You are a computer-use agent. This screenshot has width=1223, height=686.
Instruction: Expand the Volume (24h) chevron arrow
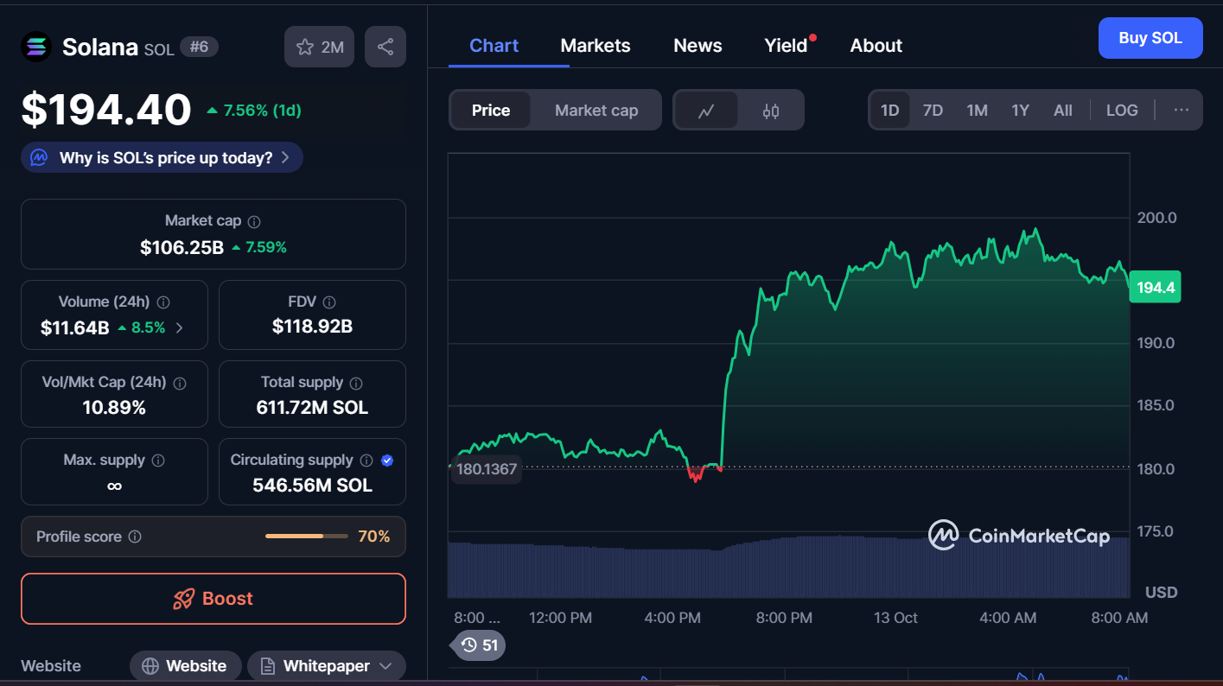[180, 327]
